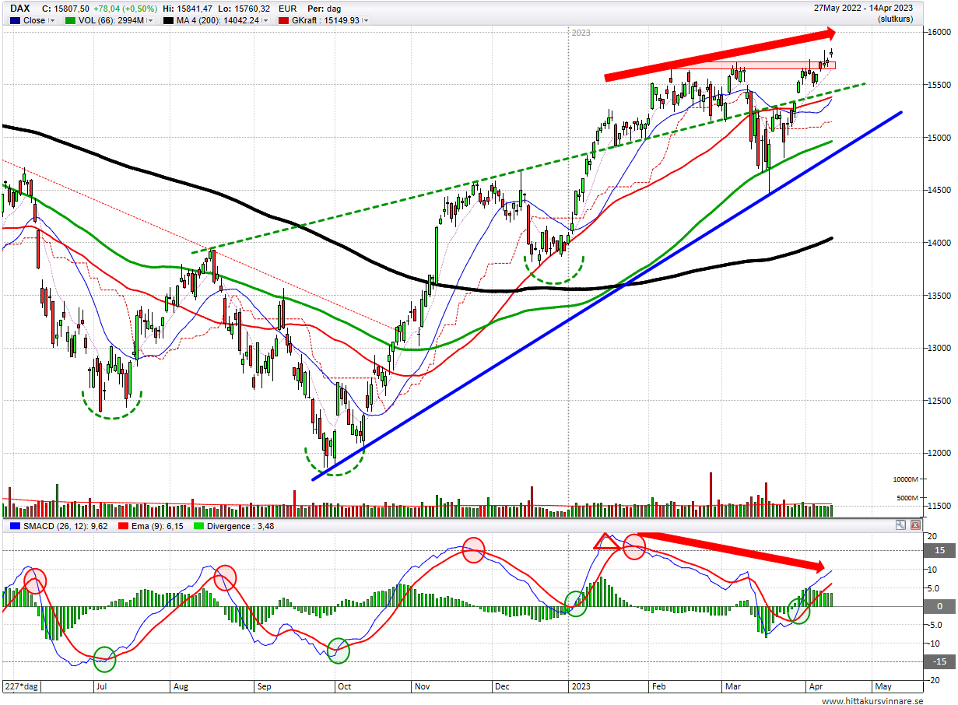Click the 14000 price axis label
Screen dimensions: 958x705
938,243
